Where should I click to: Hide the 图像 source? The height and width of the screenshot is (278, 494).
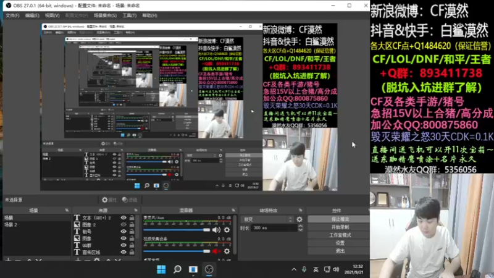click(x=124, y=238)
